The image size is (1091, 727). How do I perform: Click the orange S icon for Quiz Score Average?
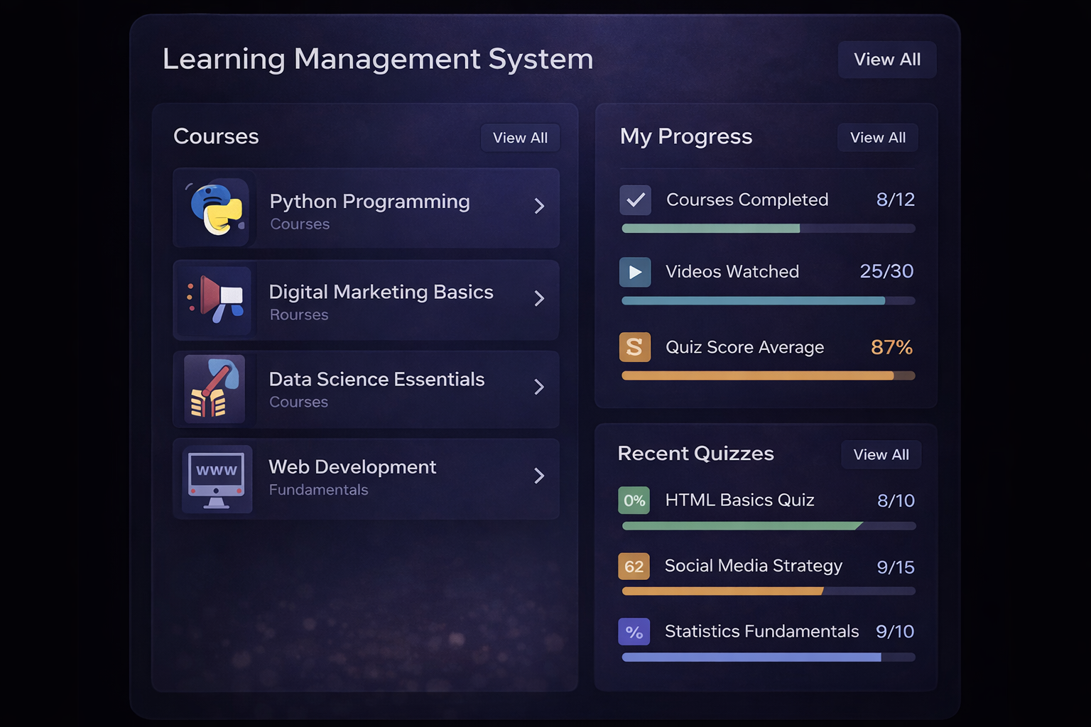coord(634,347)
